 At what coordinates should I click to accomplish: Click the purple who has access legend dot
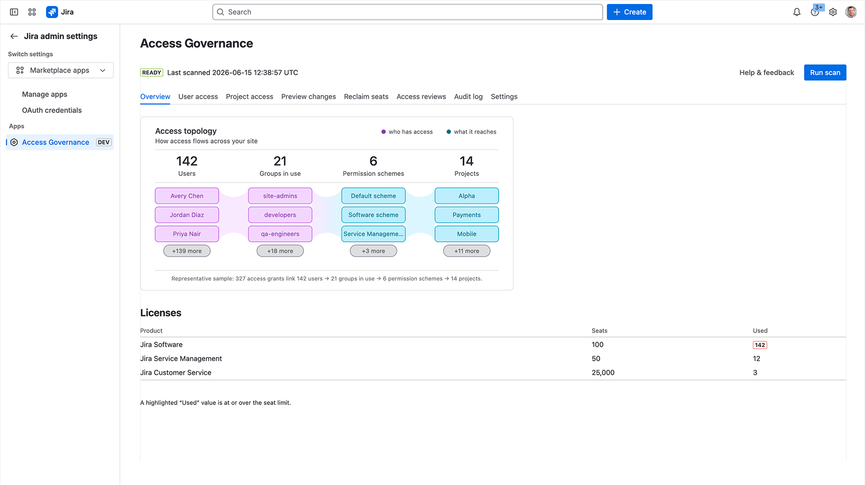(x=383, y=132)
